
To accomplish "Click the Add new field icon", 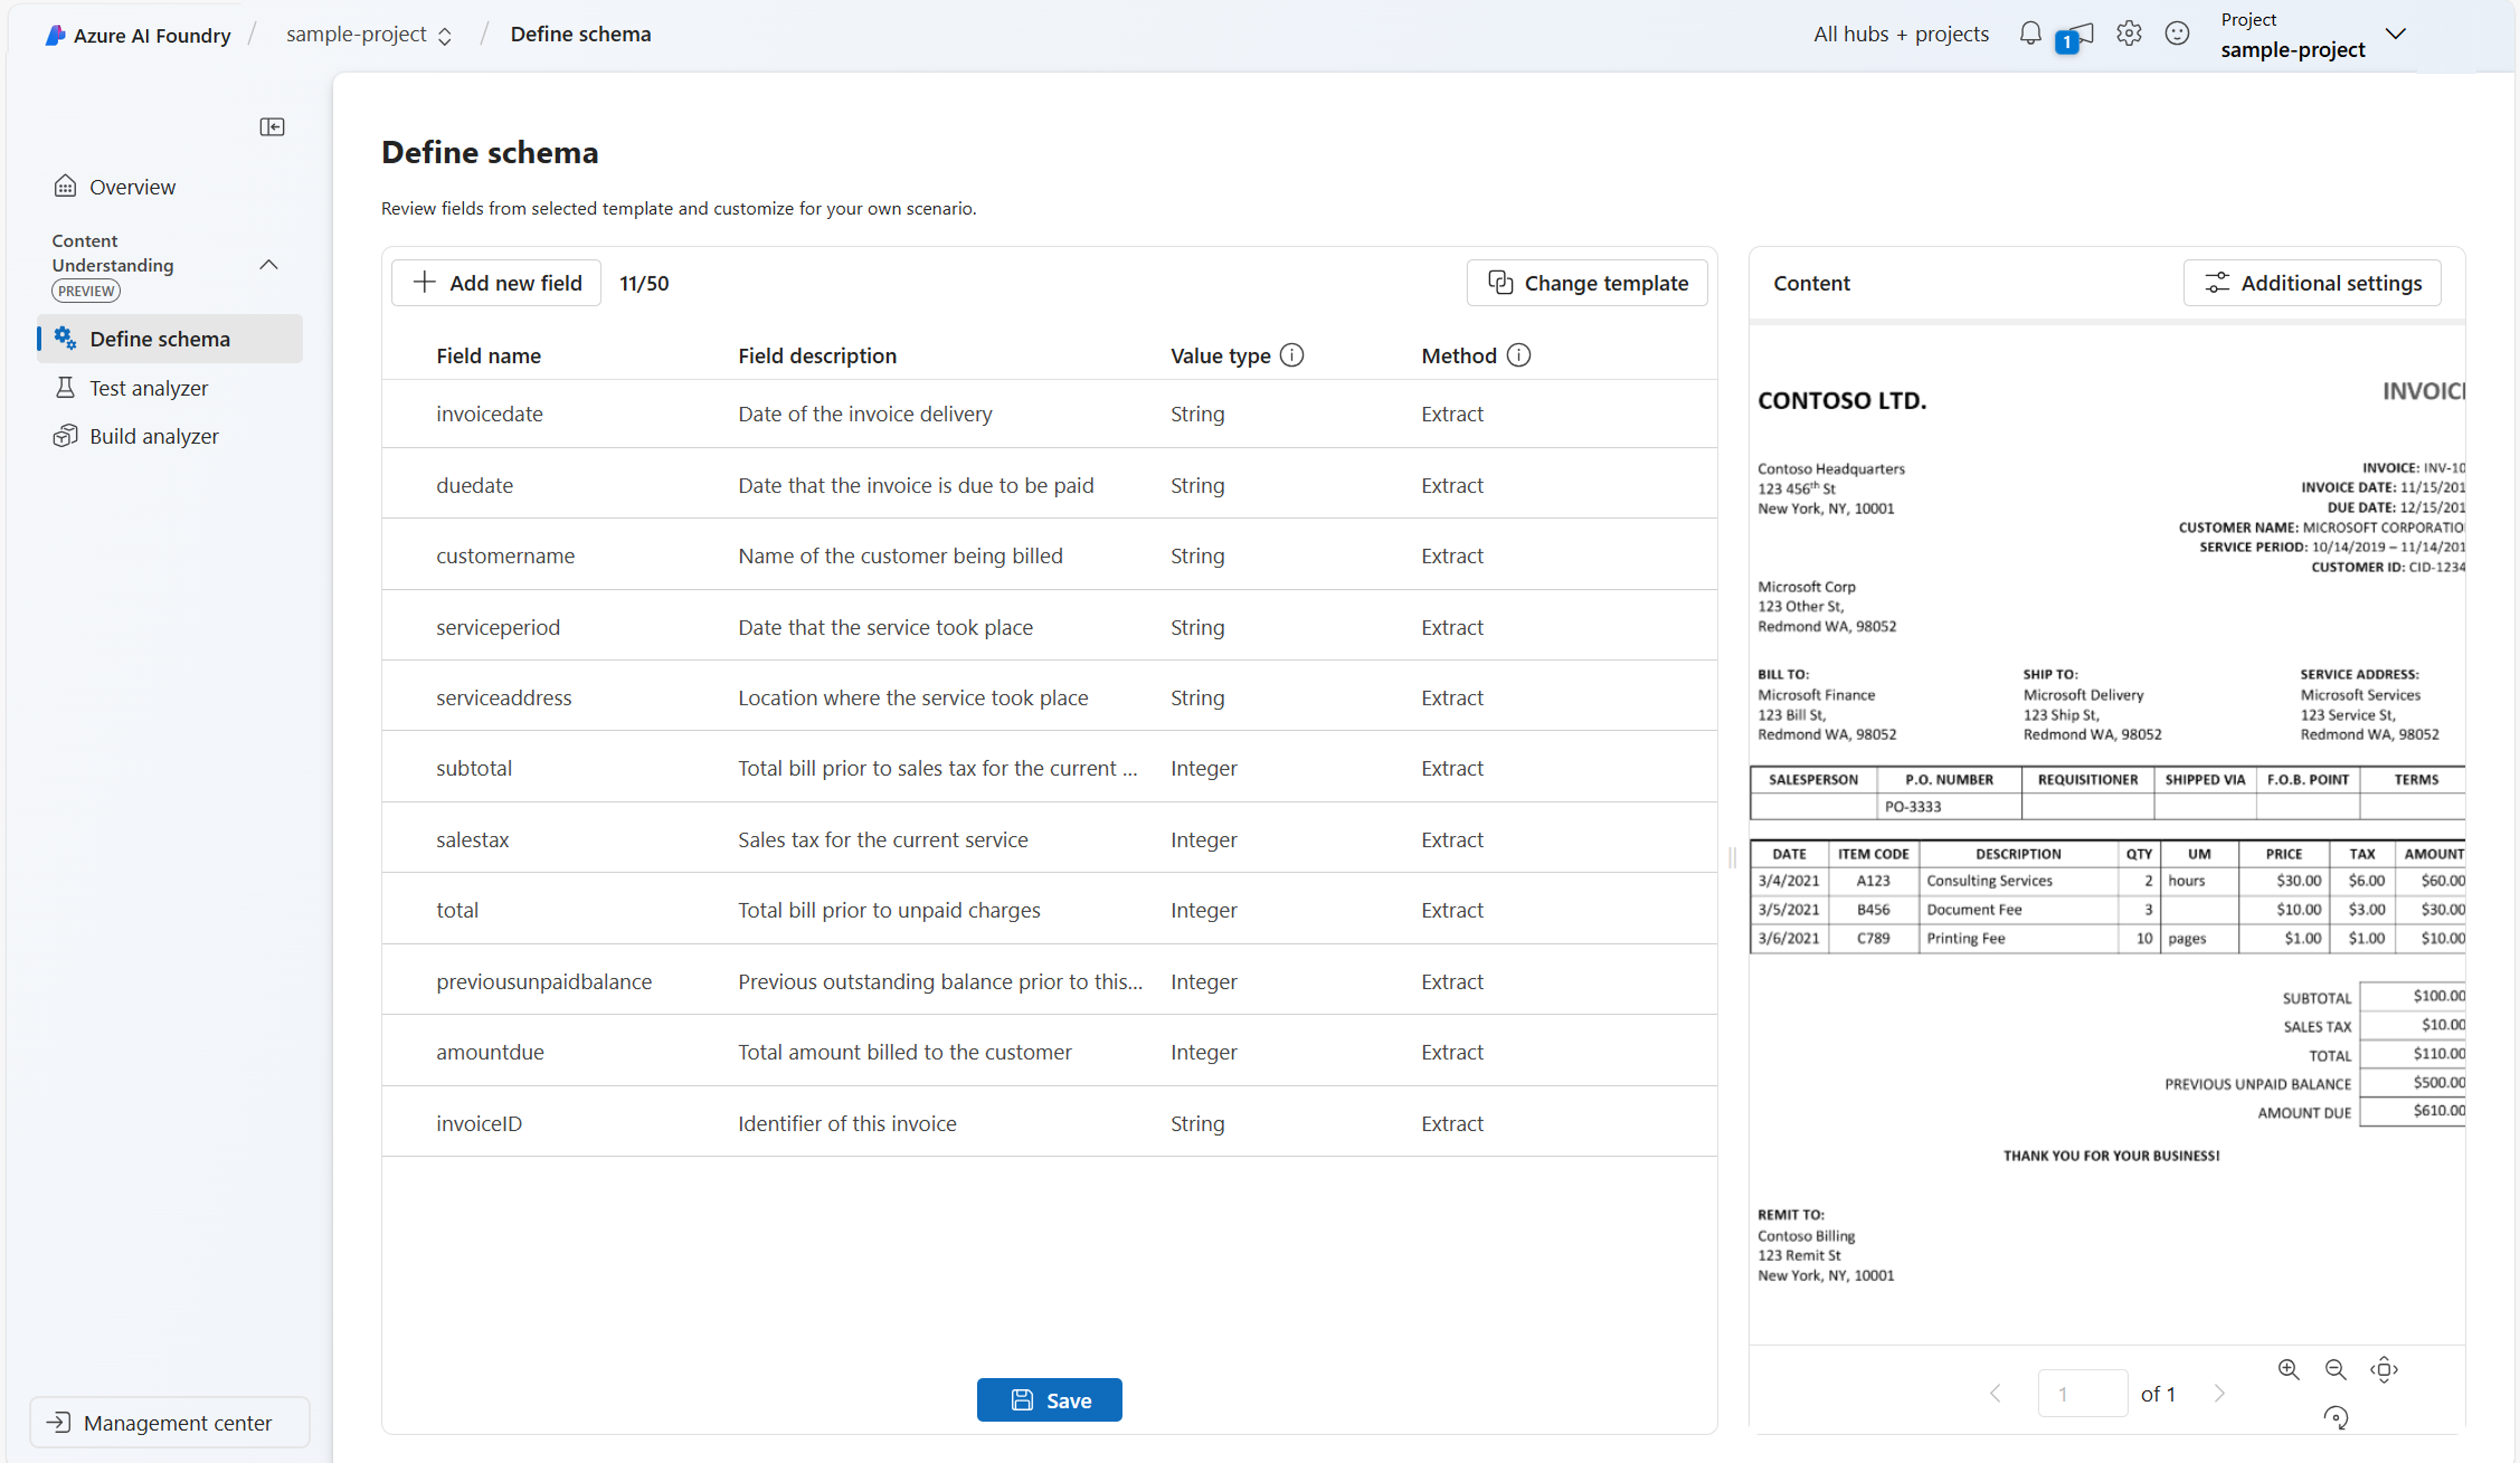I will point(423,282).
